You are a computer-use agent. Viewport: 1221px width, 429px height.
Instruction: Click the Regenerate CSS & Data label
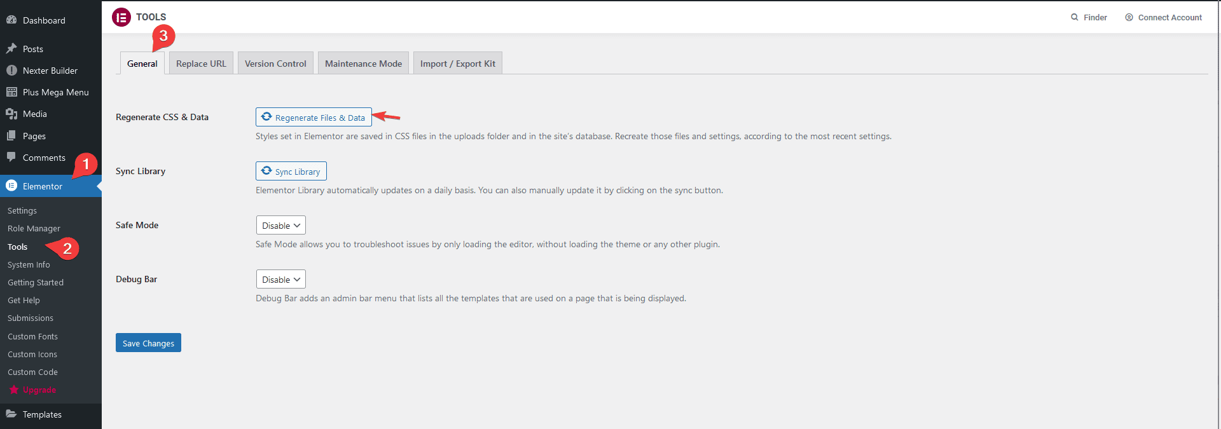(x=162, y=117)
